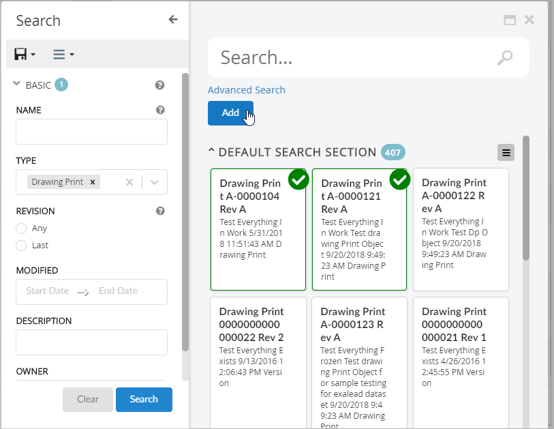
Task: Click the help icon beside NAME
Action: (x=160, y=110)
